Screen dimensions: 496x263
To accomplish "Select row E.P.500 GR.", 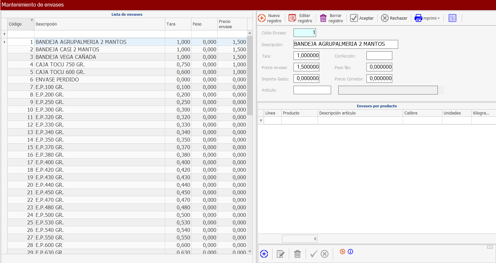I will pyautogui.click(x=127, y=215).
